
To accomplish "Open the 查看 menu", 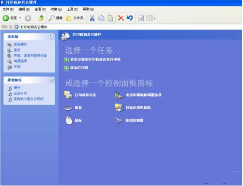I will [x=40, y=9].
